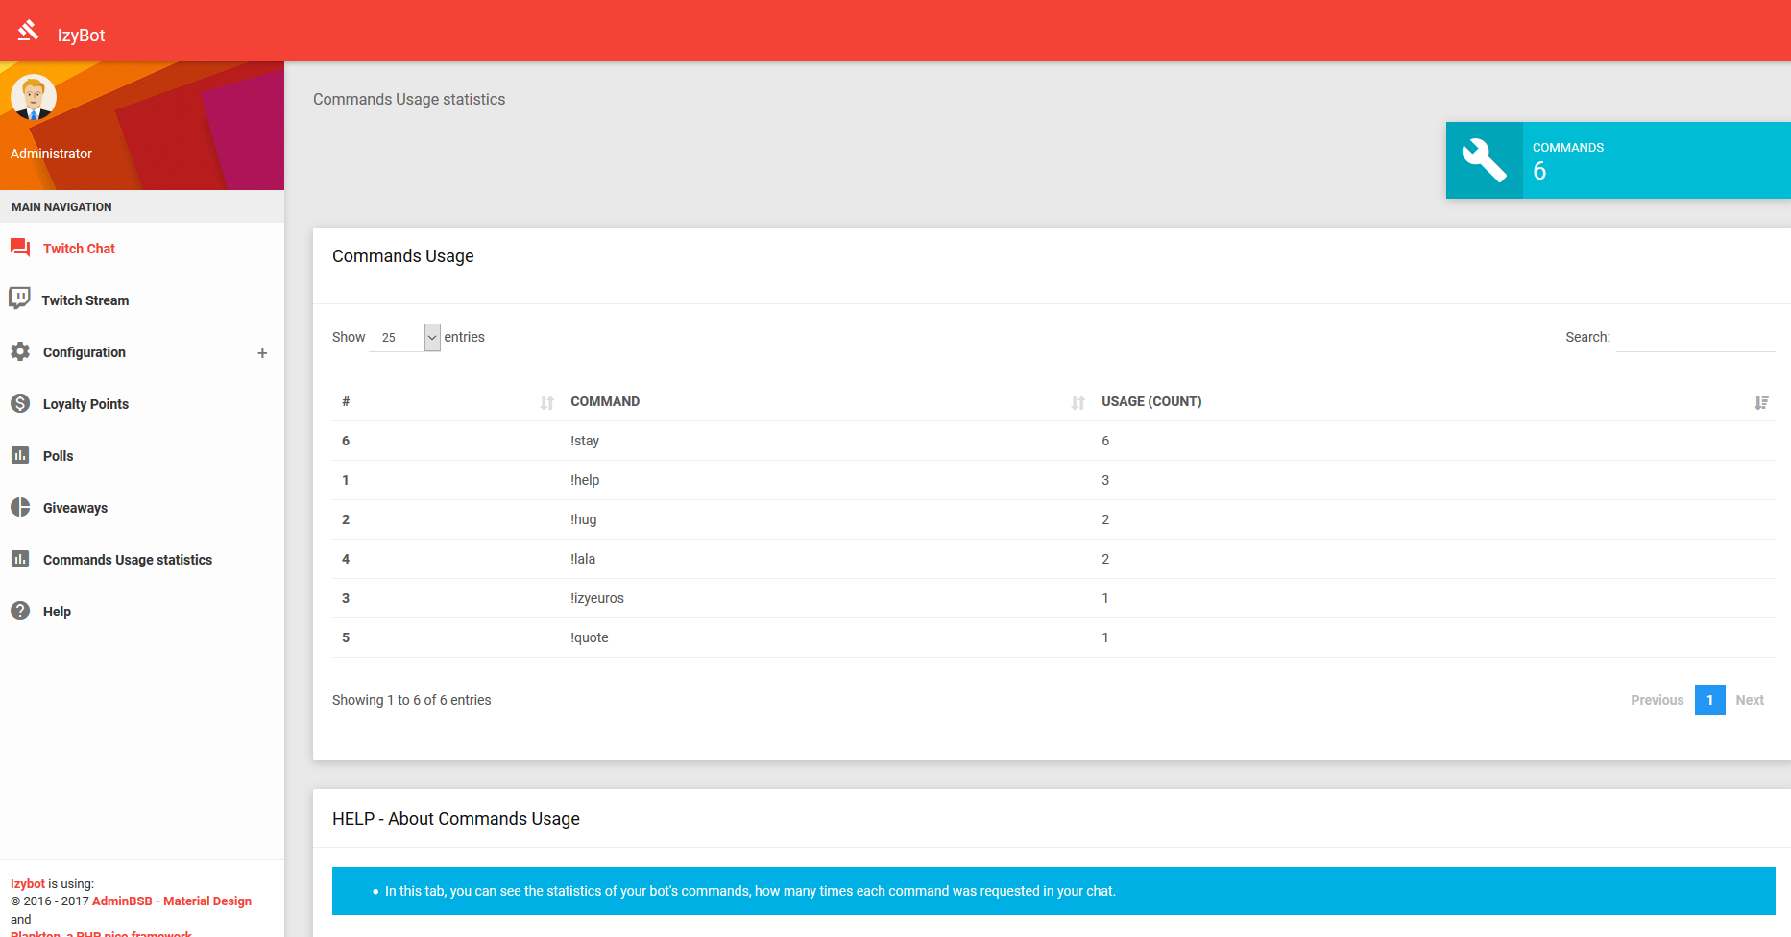Click the HELP - About Commands Usage heading
Viewport: 1791px width, 937px height.
456,819
